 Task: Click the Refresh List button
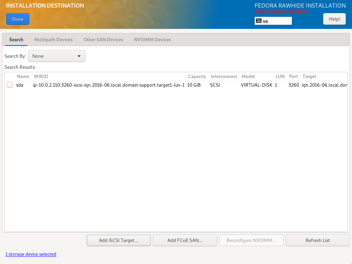coord(318,240)
